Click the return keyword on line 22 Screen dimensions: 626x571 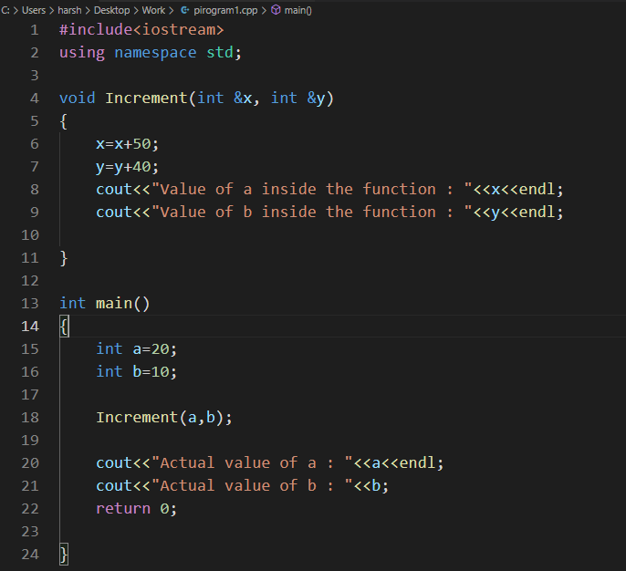pyautogui.click(x=123, y=508)
